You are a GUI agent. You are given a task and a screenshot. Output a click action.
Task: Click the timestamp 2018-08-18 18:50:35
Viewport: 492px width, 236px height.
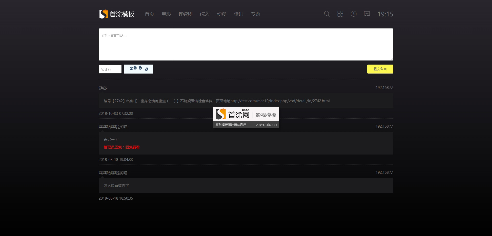coord(116,198)
